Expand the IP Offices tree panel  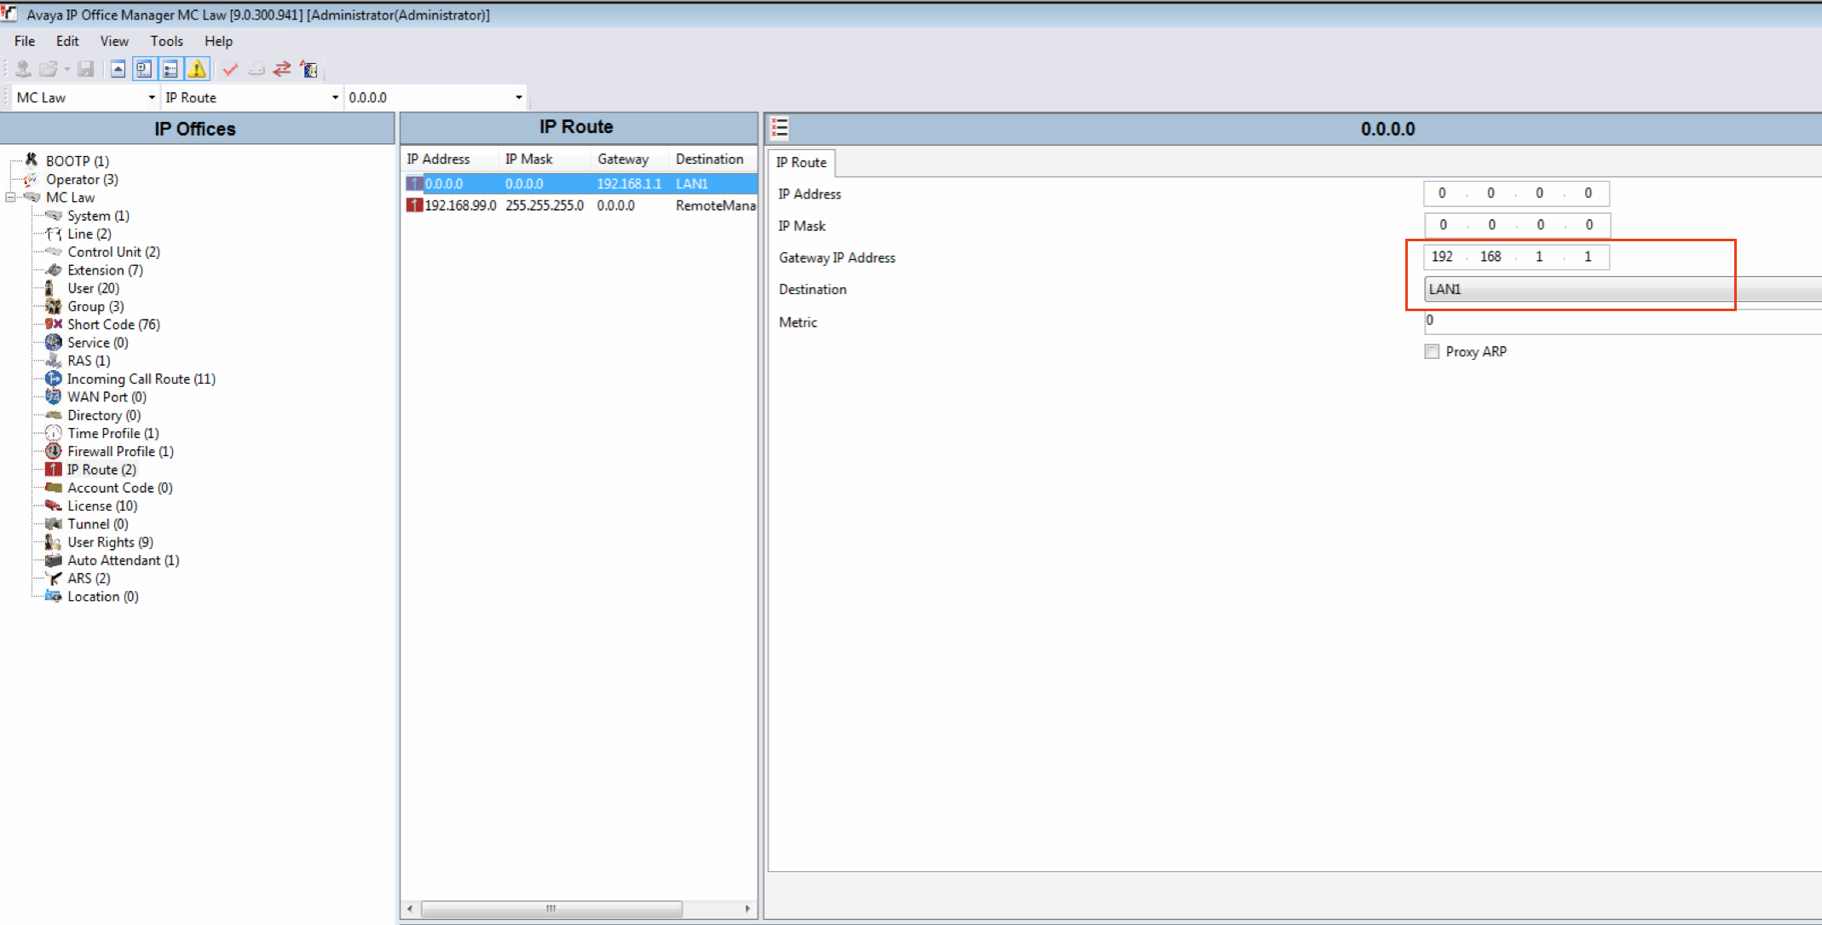(19, 196)
